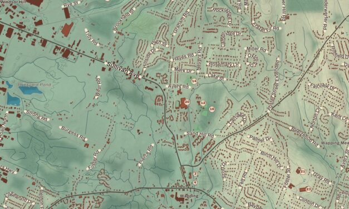The width and height of the screenshot is (349, 209).
Task: Click the Hayes Rd street label
Action: tap(183, 57)
